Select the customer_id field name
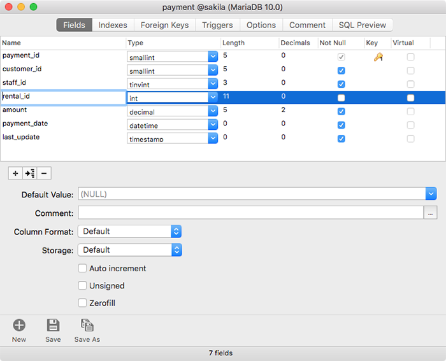 tap(22, 69)
